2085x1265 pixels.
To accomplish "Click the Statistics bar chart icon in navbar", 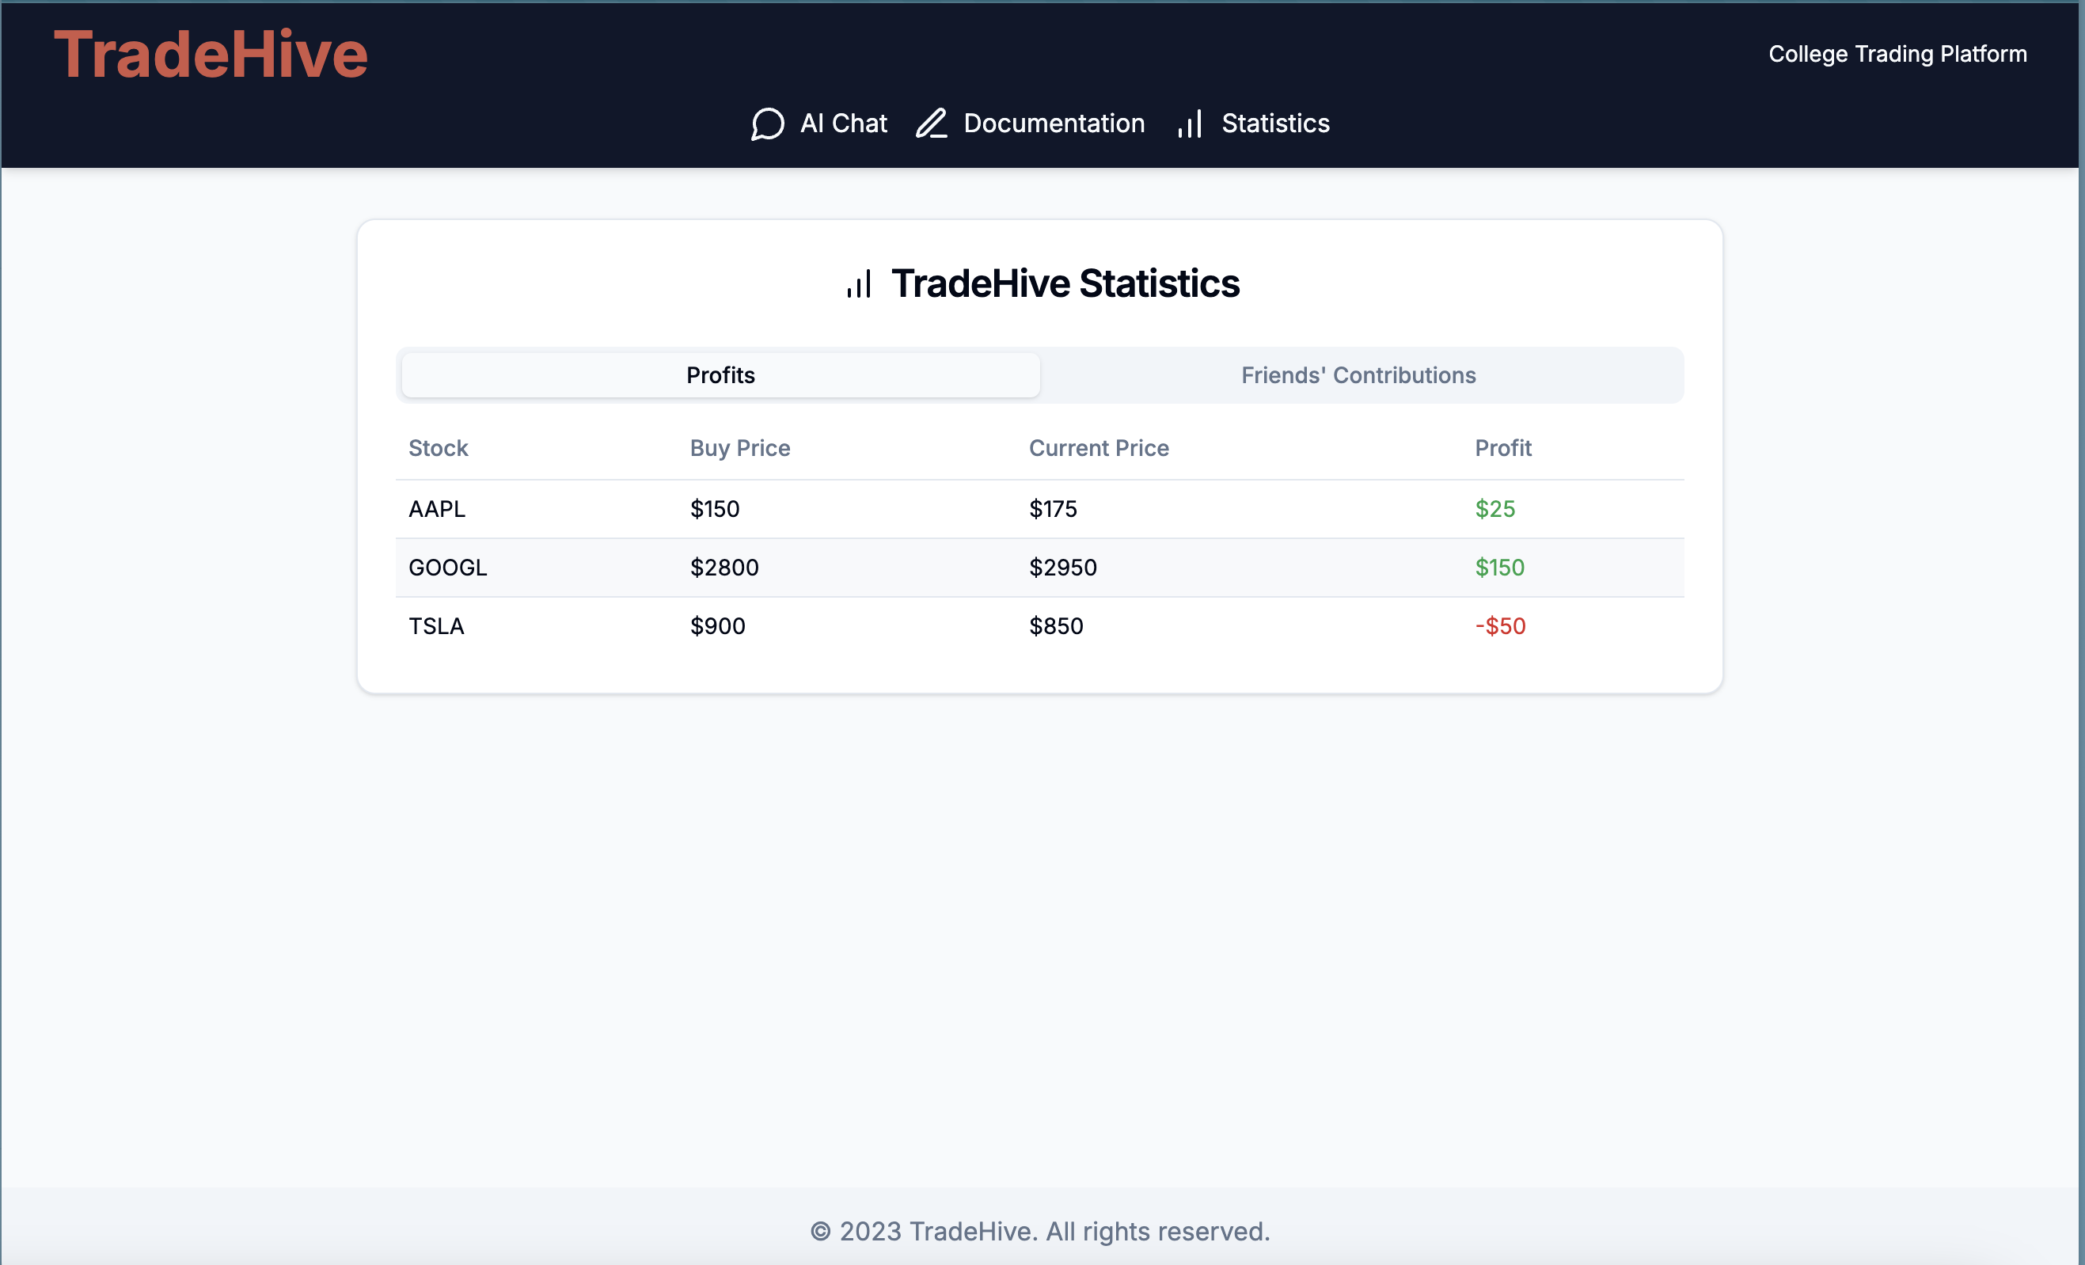I will pos(1189,123).
